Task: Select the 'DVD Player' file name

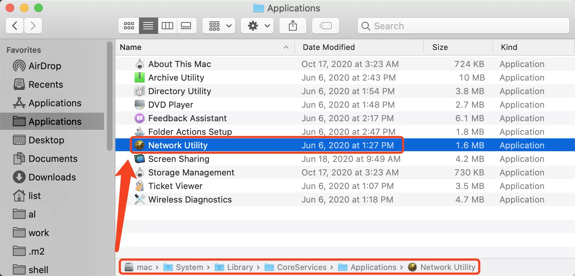Action: click(171, 105)
